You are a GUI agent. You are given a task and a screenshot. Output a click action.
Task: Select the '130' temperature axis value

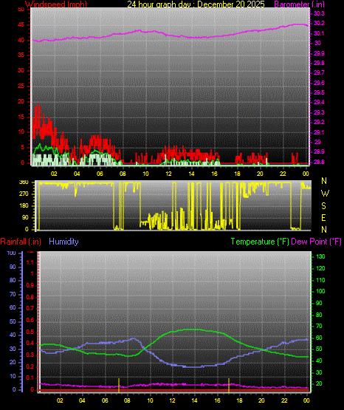click(320, 256)
